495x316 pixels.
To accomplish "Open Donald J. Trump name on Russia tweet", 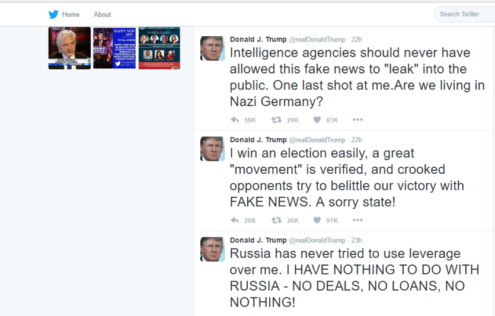I will click(x=258, y=240).
